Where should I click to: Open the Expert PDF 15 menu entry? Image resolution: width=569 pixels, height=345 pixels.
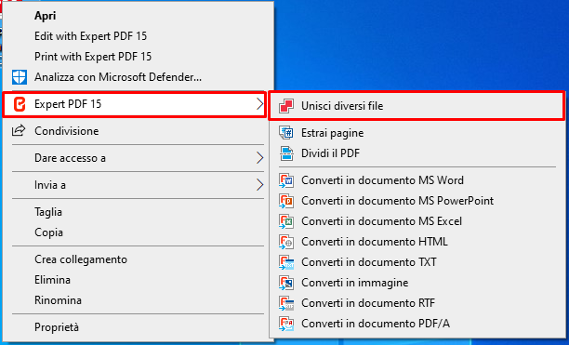tap(135, 104)
